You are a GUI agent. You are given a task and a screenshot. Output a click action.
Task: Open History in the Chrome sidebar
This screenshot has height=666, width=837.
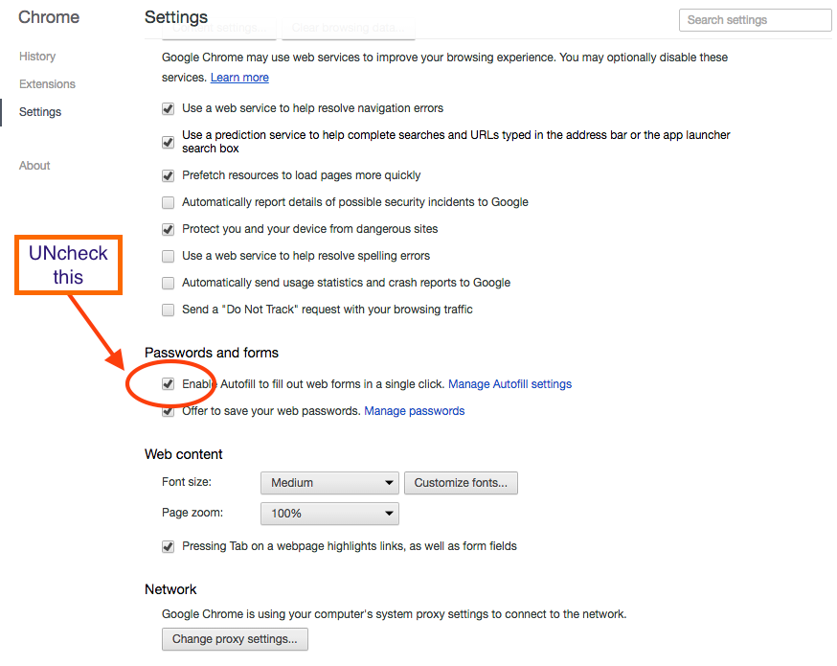tap(37, 57)
